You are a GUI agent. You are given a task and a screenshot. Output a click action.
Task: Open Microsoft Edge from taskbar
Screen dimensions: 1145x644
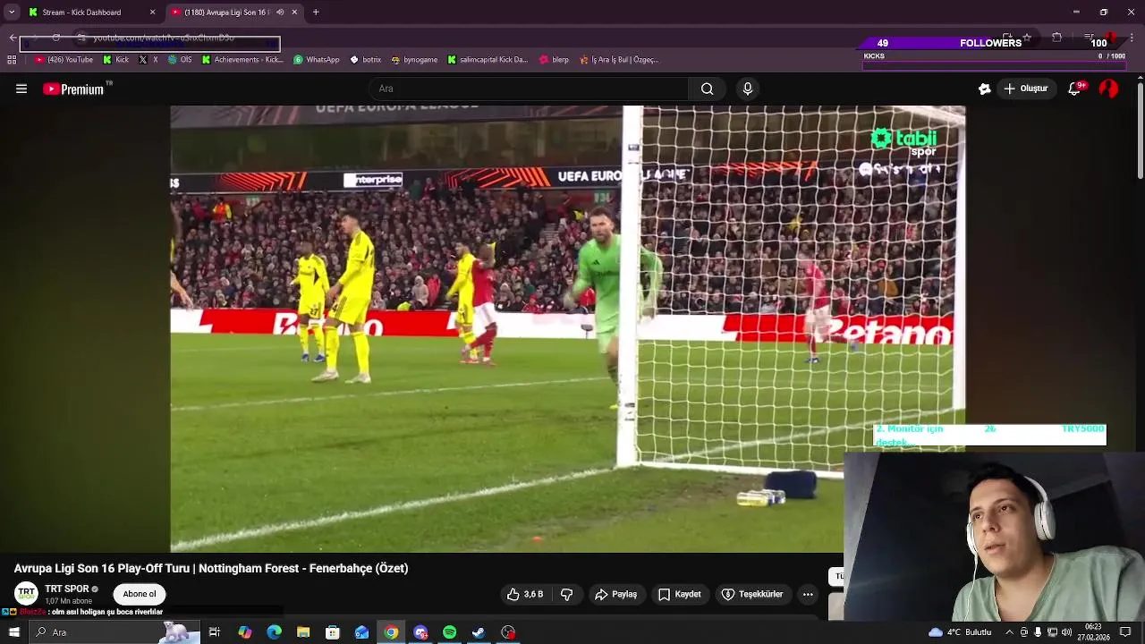pyautogui.click(x=274, y=632)
